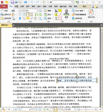
Task: Click 新增/编辑链接 link button
Action: pos(79,15)
